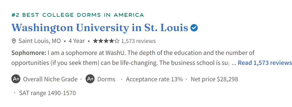Click the Acceptance rate 13% stat

154,79
